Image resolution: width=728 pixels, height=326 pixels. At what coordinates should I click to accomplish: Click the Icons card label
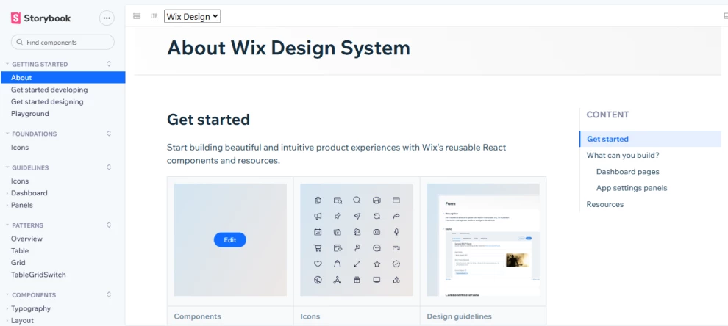(310, 316)
